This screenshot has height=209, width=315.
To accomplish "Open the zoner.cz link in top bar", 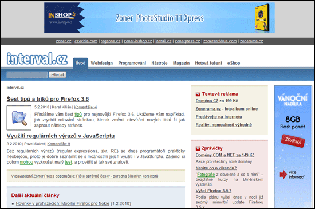I will 63,41.
